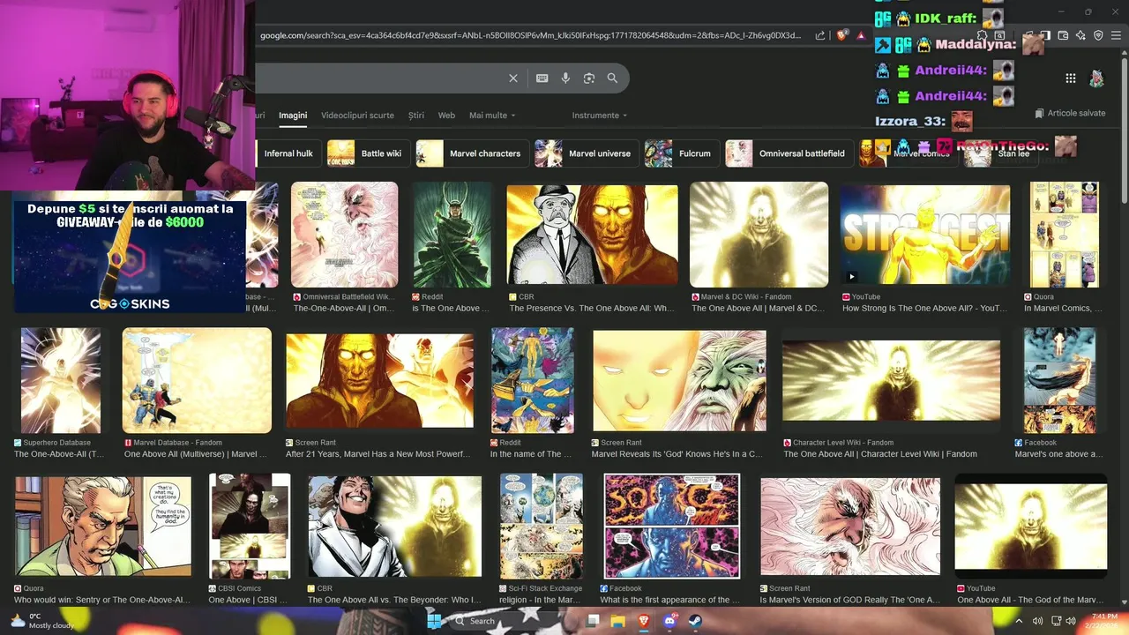Expand the Mai multe dropdown
This screenshot has height=635, width=1129.
(x=492, y=116)
